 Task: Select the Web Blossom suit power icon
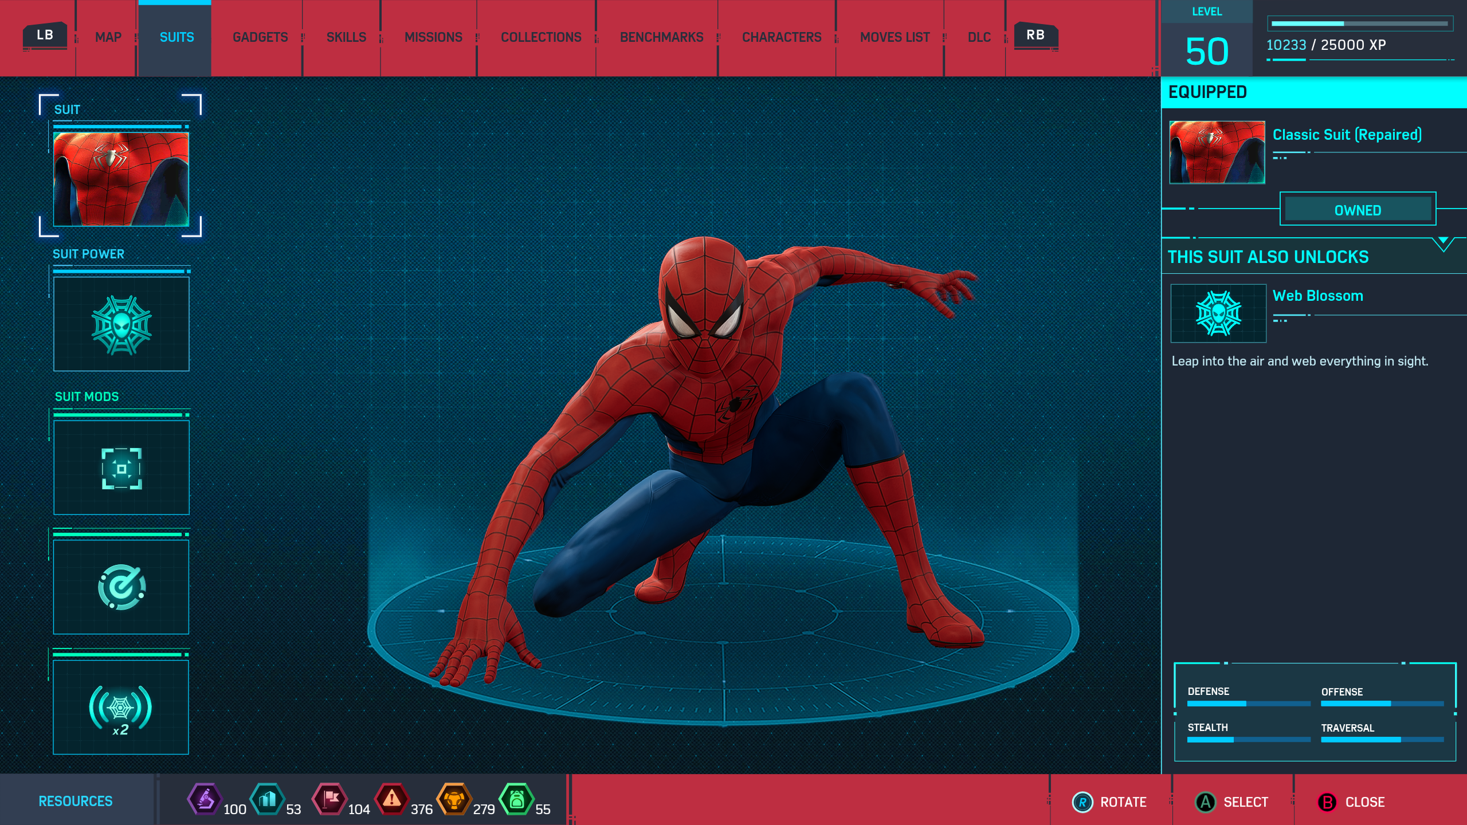tap(121, 324)
